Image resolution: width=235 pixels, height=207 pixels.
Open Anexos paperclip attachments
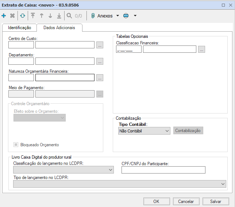coord(101,16)
